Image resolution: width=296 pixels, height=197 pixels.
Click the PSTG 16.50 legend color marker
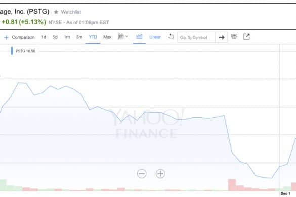[12, 51]
